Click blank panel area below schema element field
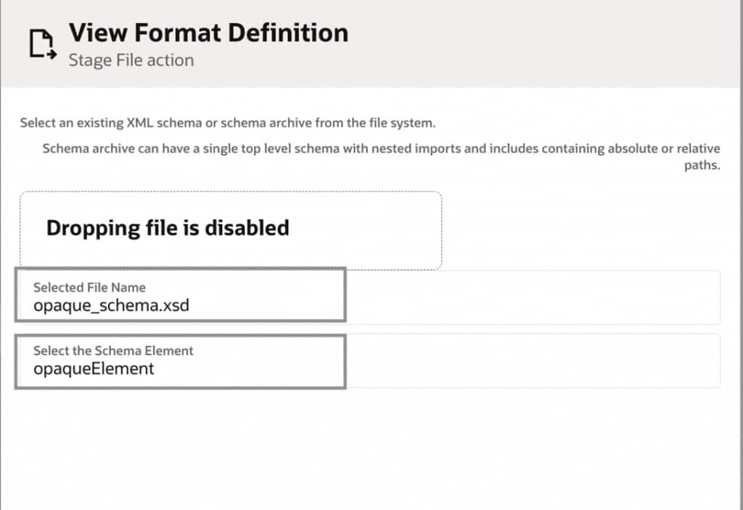 click(x=363, y=449)
